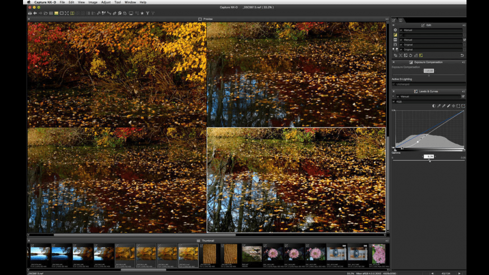Click the speech bubble toolbar icon

click(120, 13)
